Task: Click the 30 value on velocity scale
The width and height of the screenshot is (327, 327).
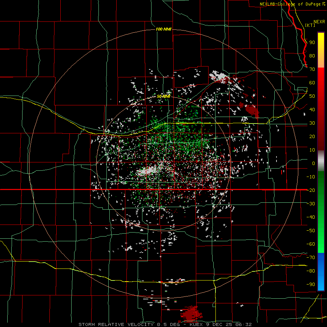Action: (312, 123)
